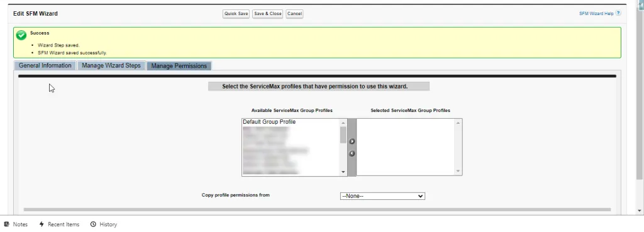Switch to General Information tab
The width and height of the screenshot is (644, 232).
pyautogui.click(x=45, y=65)
